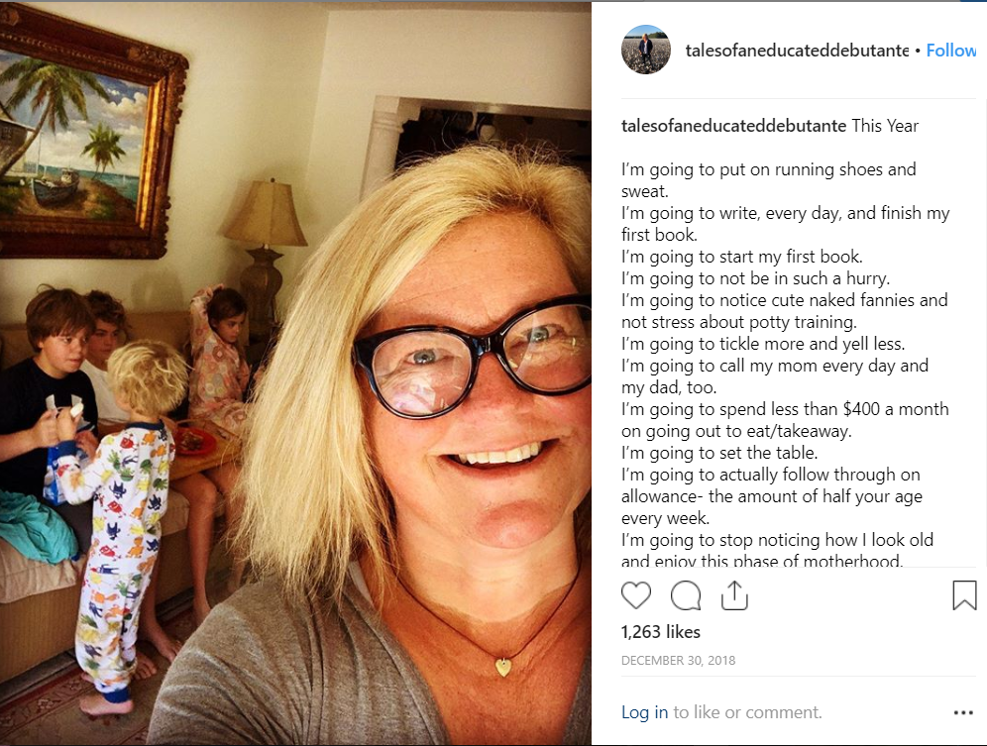The image size is (987, 746).
Task: Share the post via the upload arrow icon
Action: point(734,594)
